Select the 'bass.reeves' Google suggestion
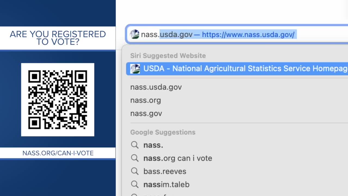 click(165, 171)
